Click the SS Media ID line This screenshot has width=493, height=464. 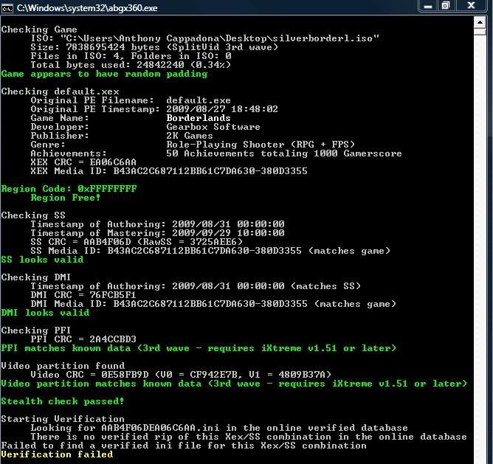210,251
